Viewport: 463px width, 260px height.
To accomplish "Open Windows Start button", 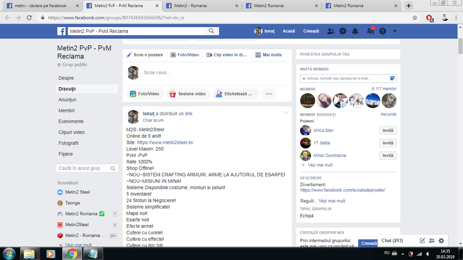I will (x=8, y=253).
